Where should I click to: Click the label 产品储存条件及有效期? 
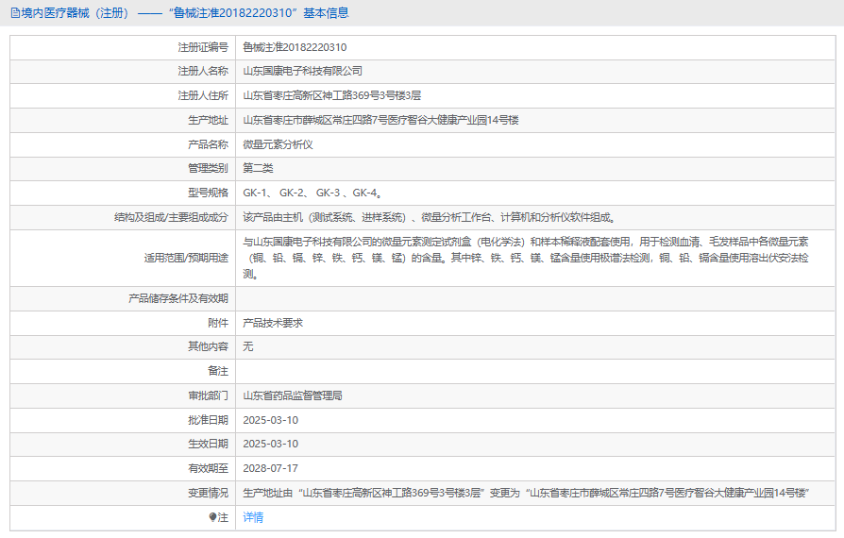178,298
